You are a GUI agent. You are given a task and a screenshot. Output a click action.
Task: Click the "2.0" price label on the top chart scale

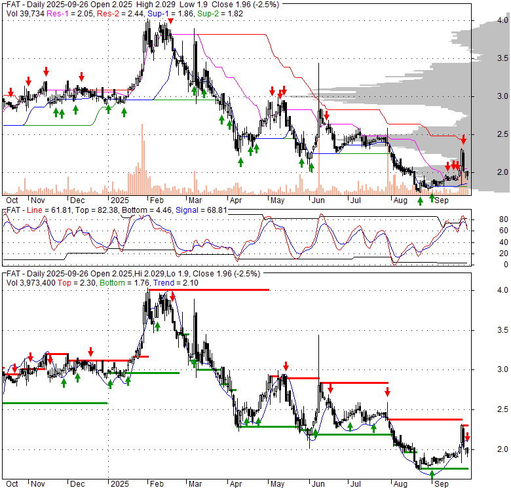[x=502, y=172]
